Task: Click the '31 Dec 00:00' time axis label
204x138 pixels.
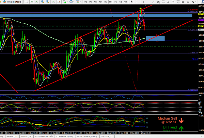Action: 67,133
